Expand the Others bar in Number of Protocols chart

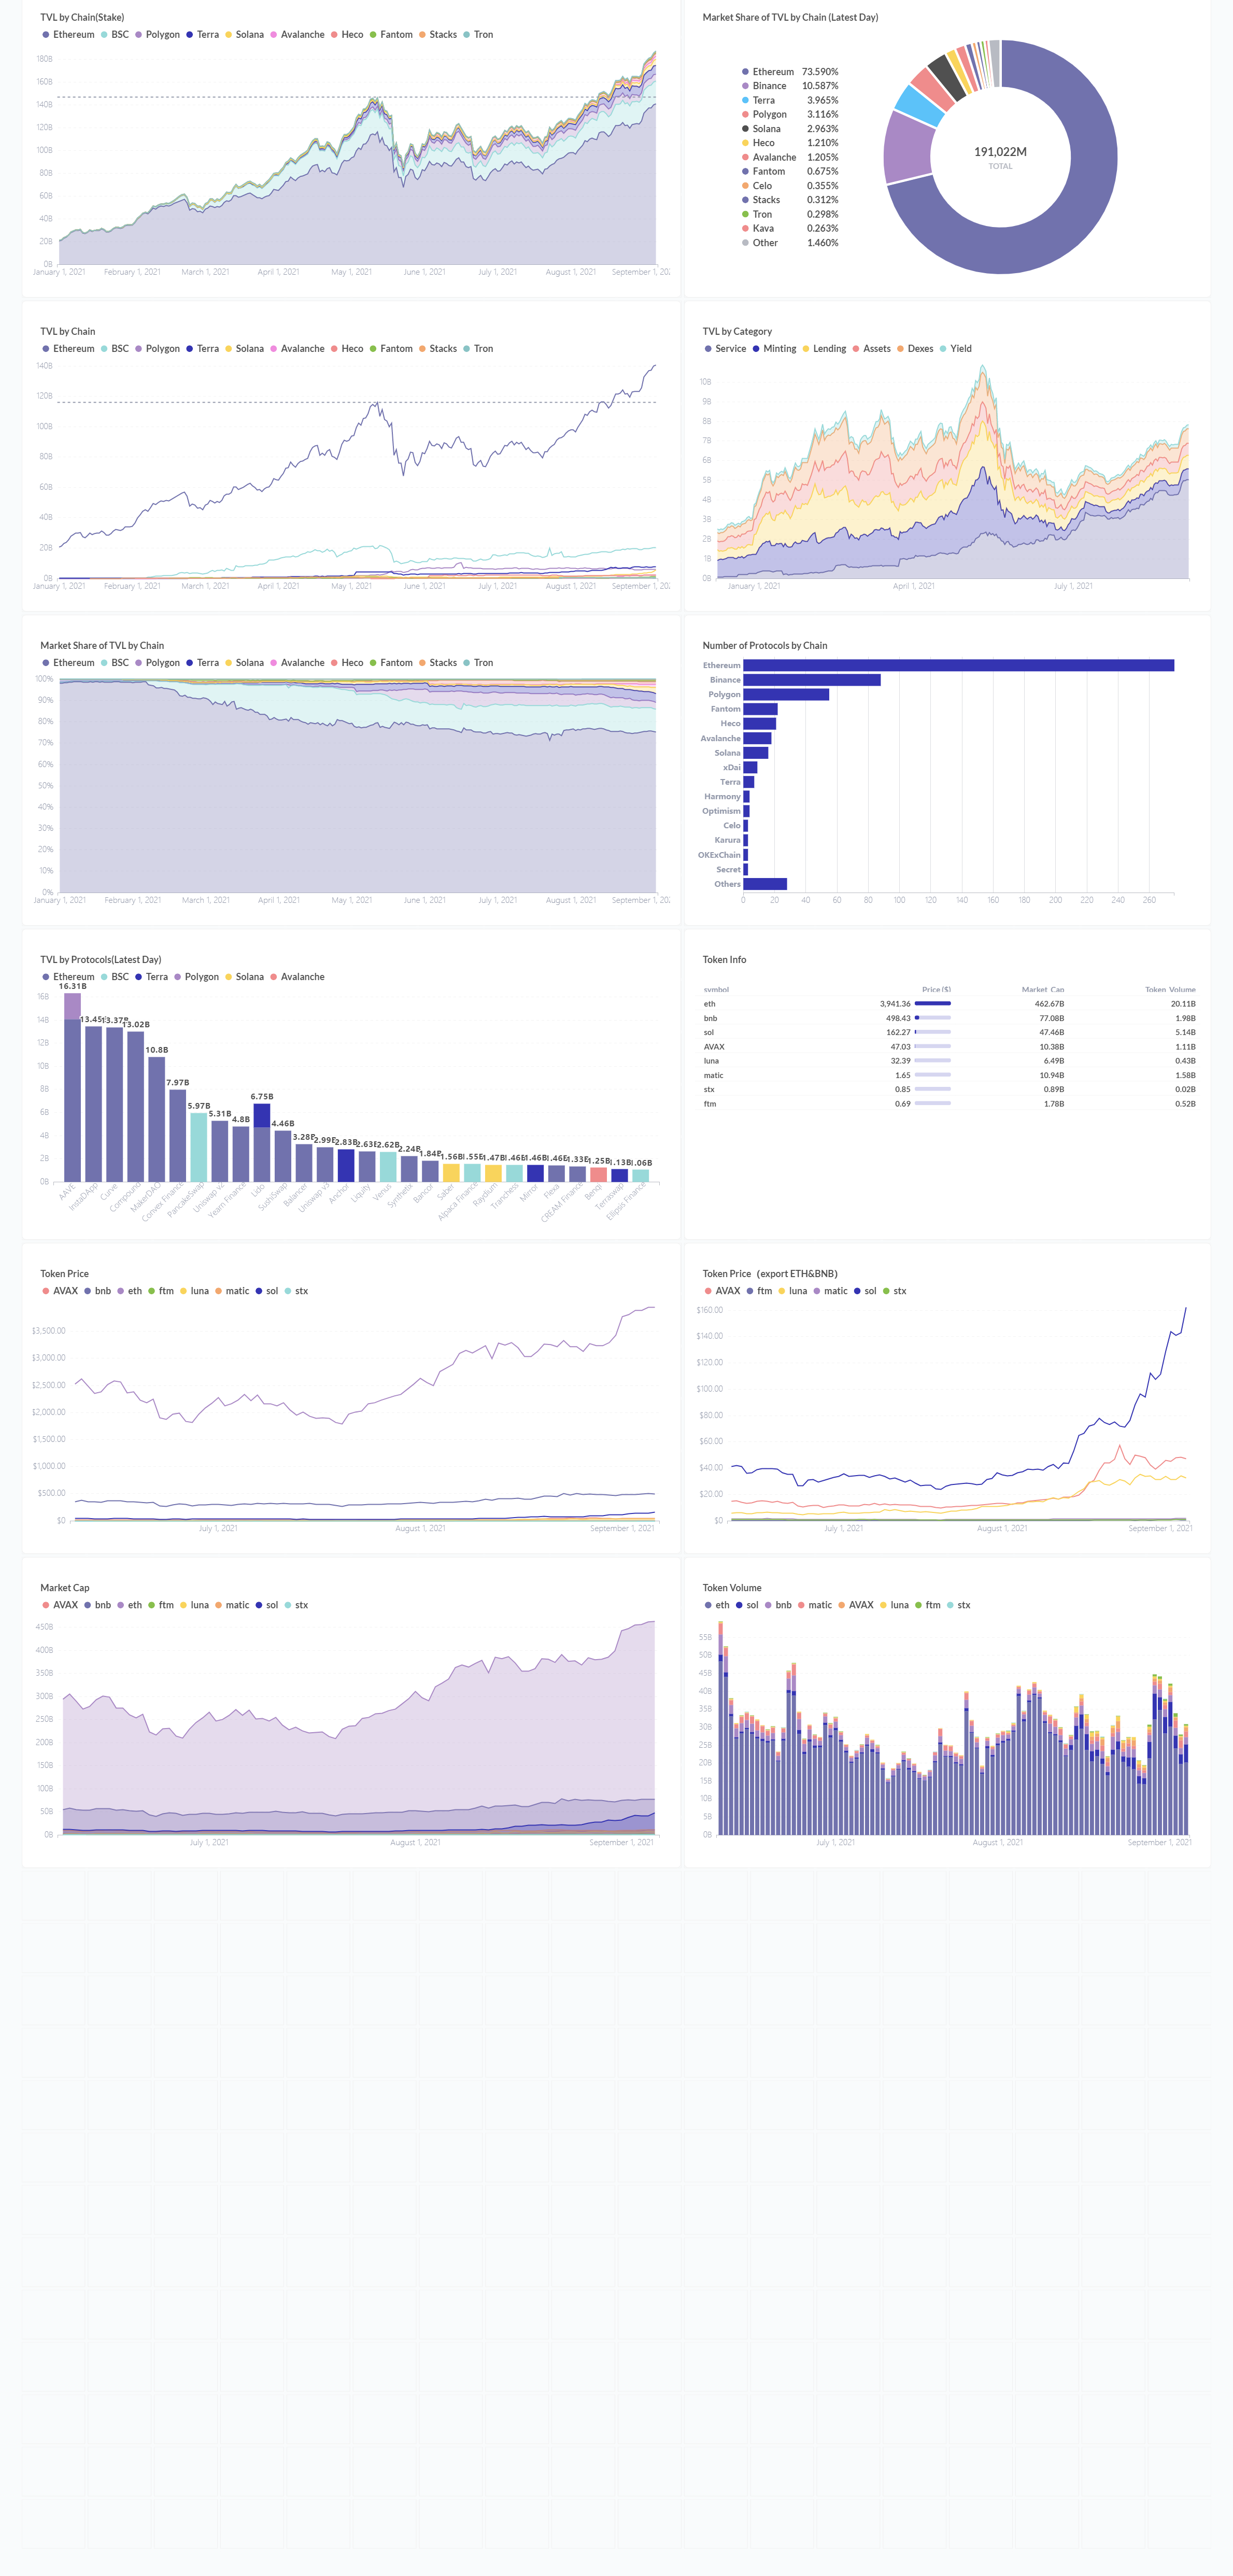click(765, 884)
